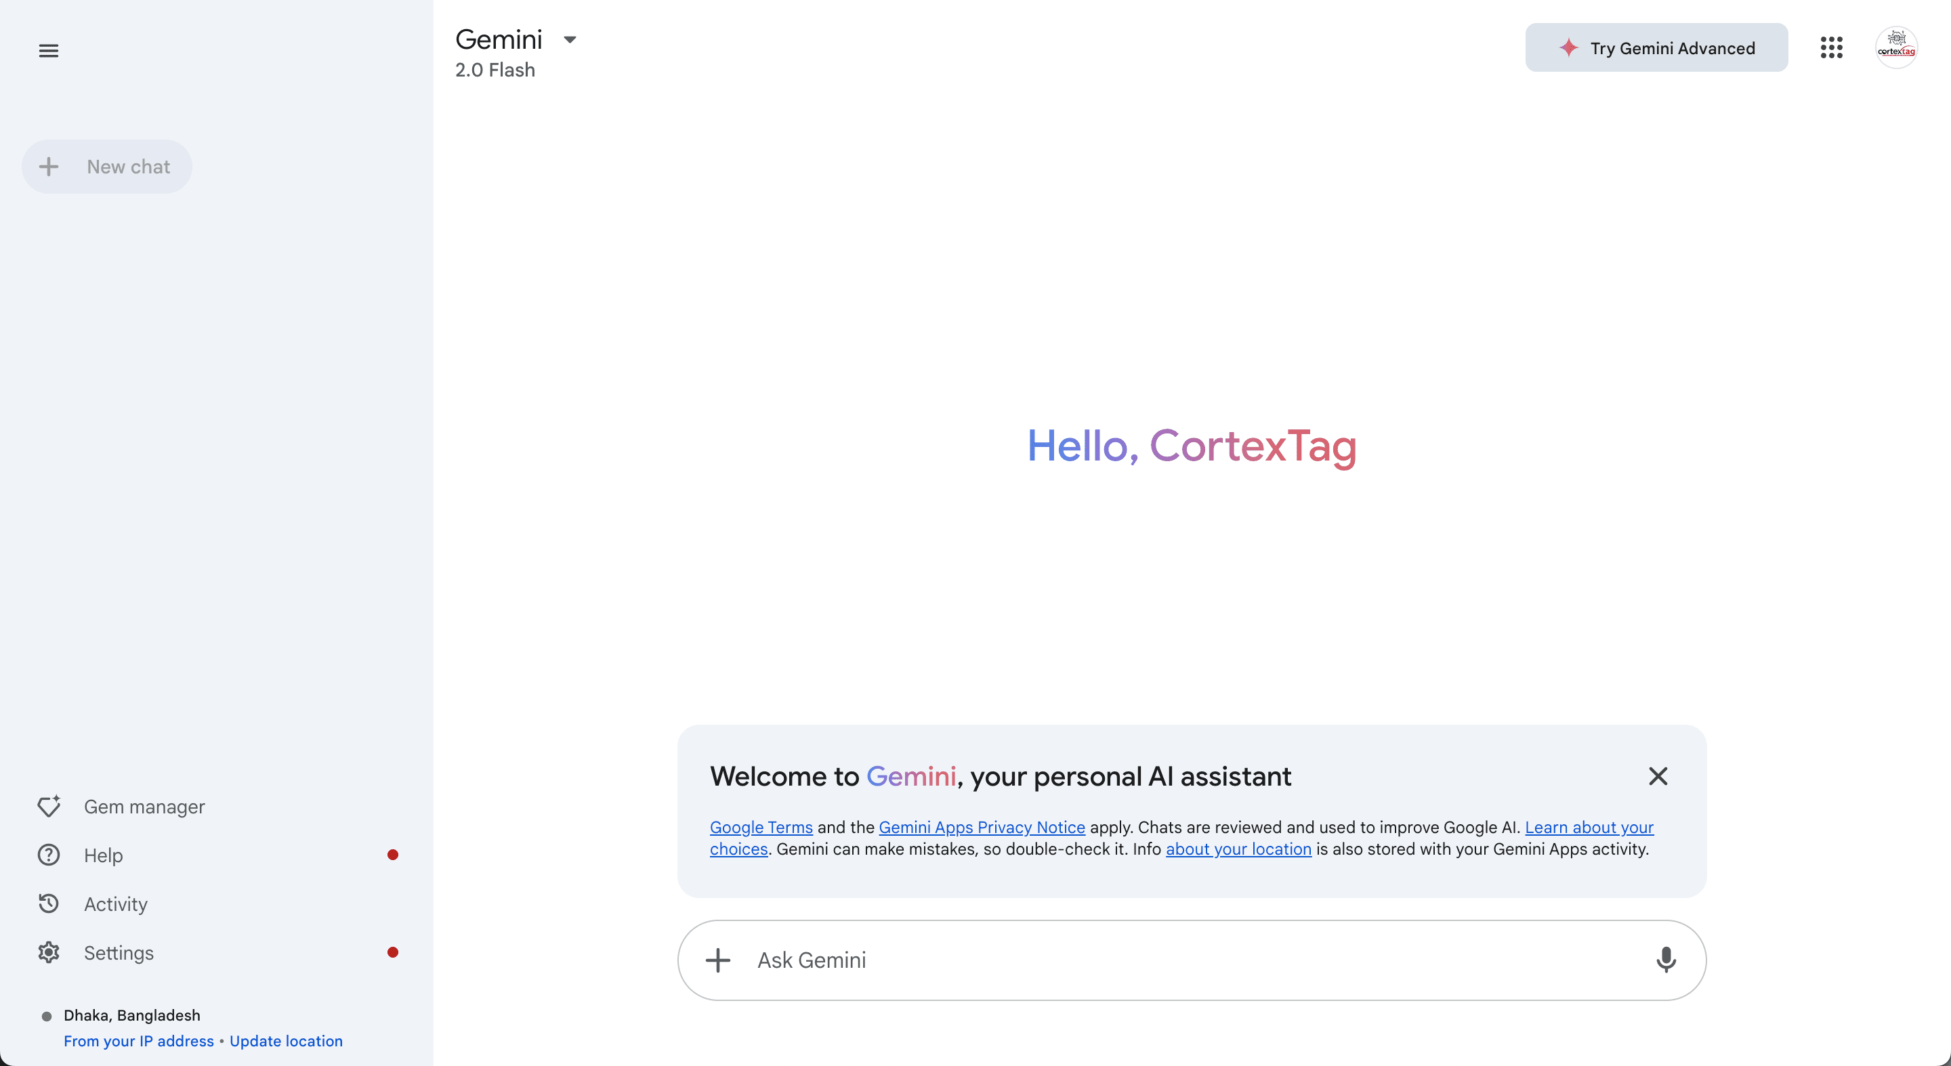Click the microphone icon in the prompt box
Image resolution: width=1951 pixels, height=1066 pixels.
(x=1666, y=960)
